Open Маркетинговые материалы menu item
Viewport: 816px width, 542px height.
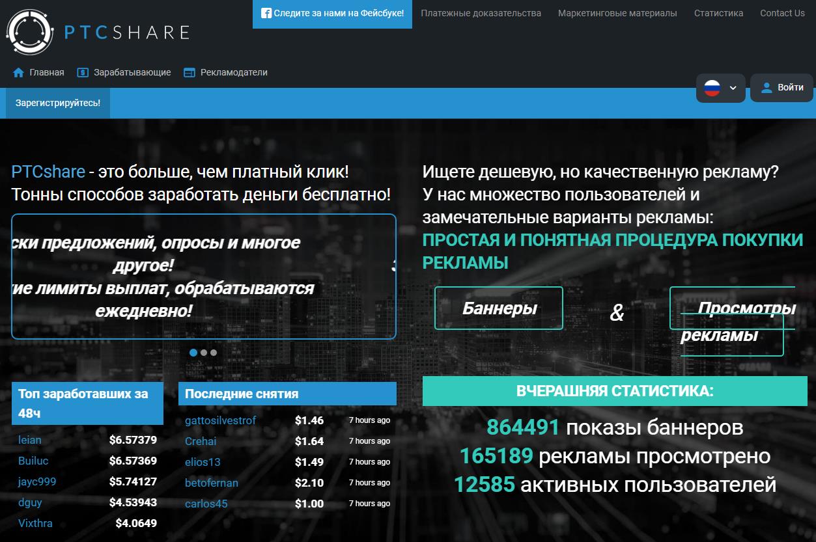click(617, 13)
